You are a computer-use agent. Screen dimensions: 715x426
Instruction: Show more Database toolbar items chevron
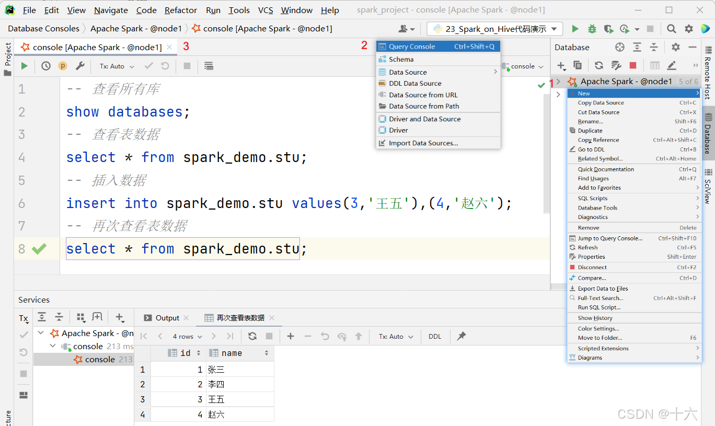[695, 65]
